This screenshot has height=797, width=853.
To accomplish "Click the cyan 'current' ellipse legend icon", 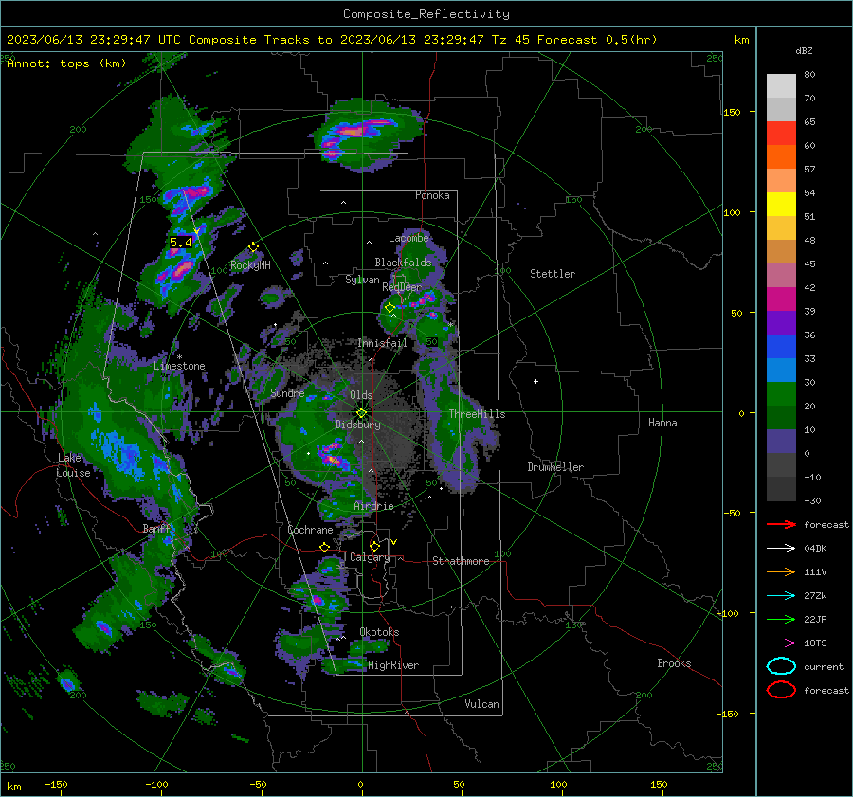I will pyautogui.click(x=781, y=666).
